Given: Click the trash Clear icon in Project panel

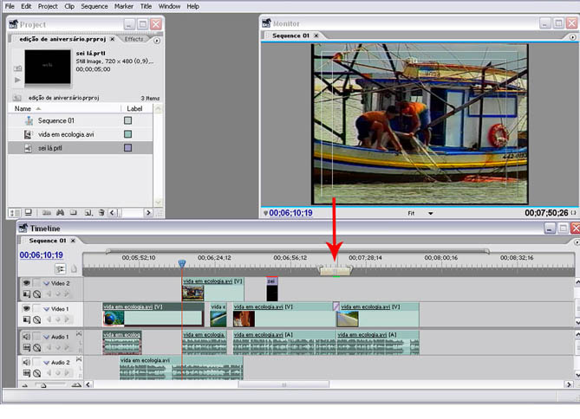Looking at the screenshot, I should click(102, 212).
